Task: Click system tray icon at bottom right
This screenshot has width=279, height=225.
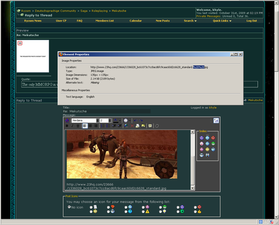Action: point(272,222)
